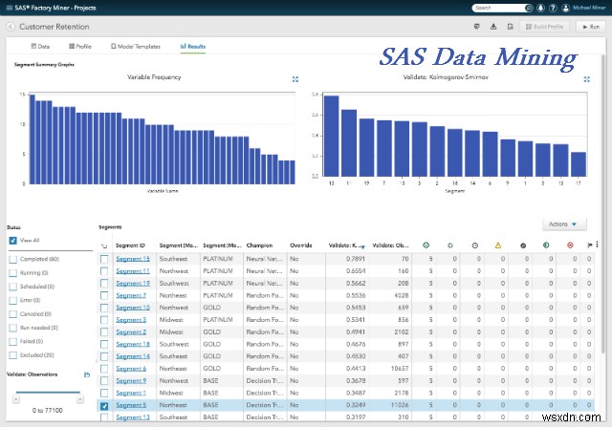Image resolution: width=612 pixels, height=427 pixels.
Task: Enable the Excluded (20) status filter
Action: point(12,355)
